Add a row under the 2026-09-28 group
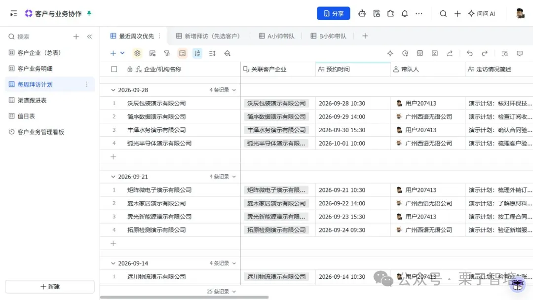Viewport: 533px width, 300px height. click(x=113, y=156)
